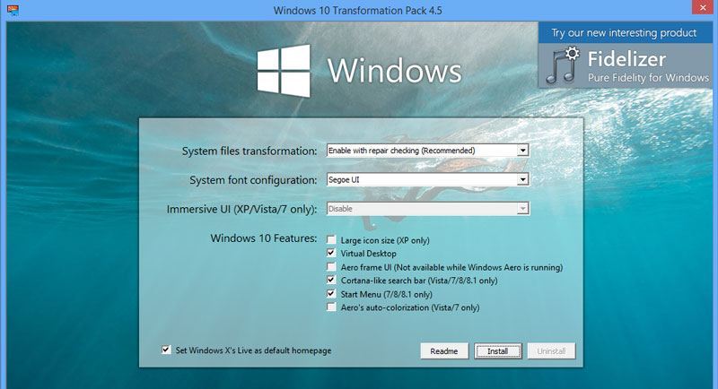Click the app icon in title bar
The image size is (718, 389).
pos(13,10)
